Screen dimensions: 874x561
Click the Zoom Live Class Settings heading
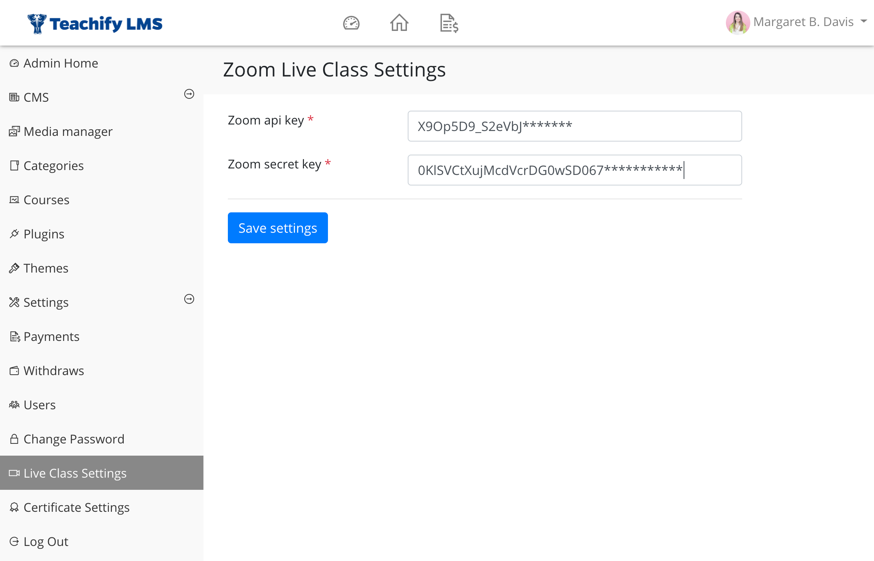(334, 70)
